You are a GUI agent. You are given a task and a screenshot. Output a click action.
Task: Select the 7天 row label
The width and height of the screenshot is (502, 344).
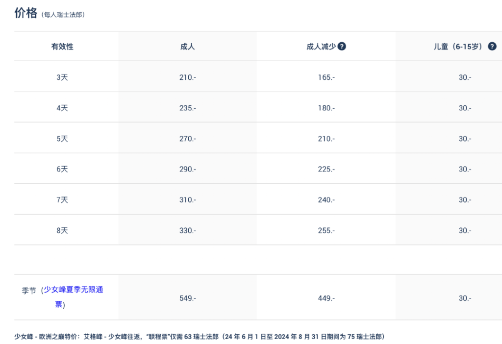62,200
